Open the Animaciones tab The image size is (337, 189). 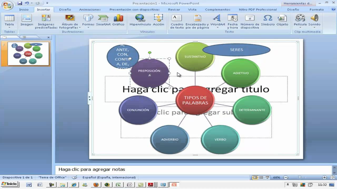(x=90, y=9)
